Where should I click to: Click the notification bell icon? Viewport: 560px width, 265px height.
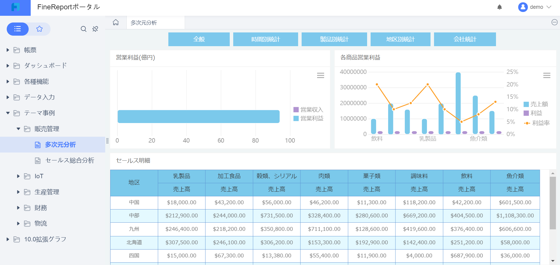pyautogui.click(x=499, y=7)
